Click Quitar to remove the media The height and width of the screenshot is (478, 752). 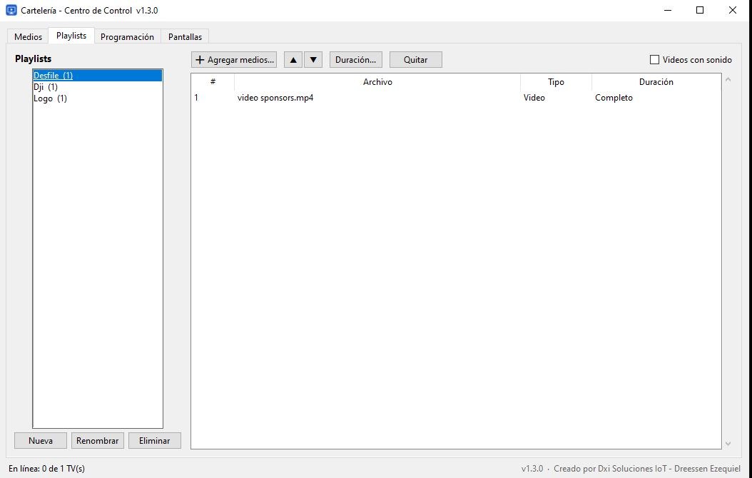click(416, 60)
